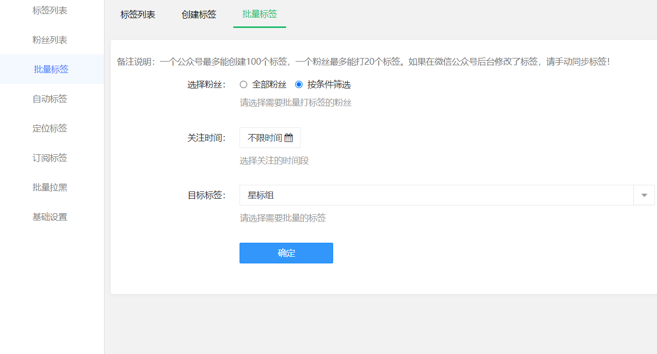Switch to the 标签列表 top tab

tap(138, 14)
